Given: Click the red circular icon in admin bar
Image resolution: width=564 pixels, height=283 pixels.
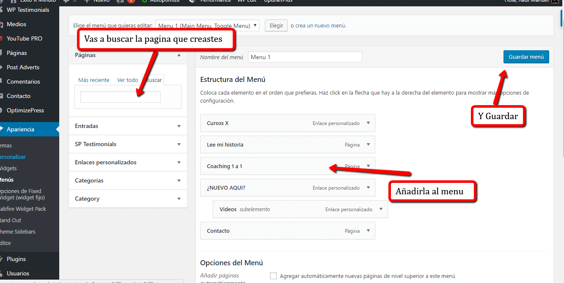Looking at the screenshot, I should pos(131,1).
